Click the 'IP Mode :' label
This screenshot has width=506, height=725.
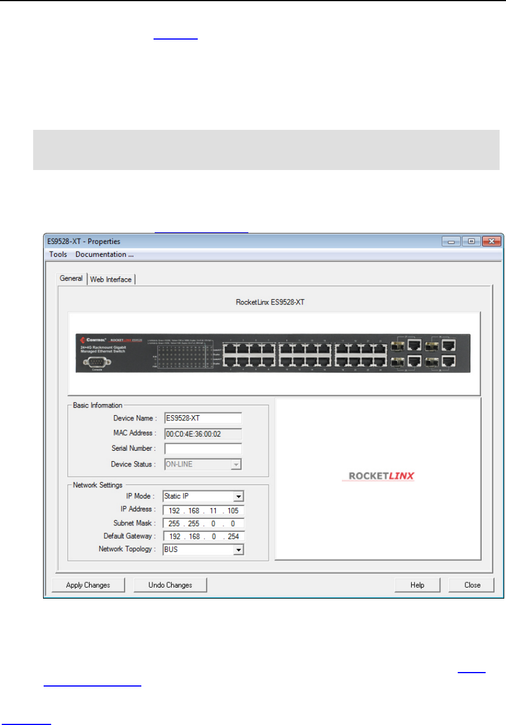(x=141, y=497)
